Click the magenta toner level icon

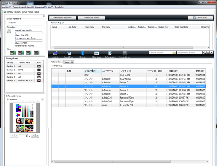21,53
